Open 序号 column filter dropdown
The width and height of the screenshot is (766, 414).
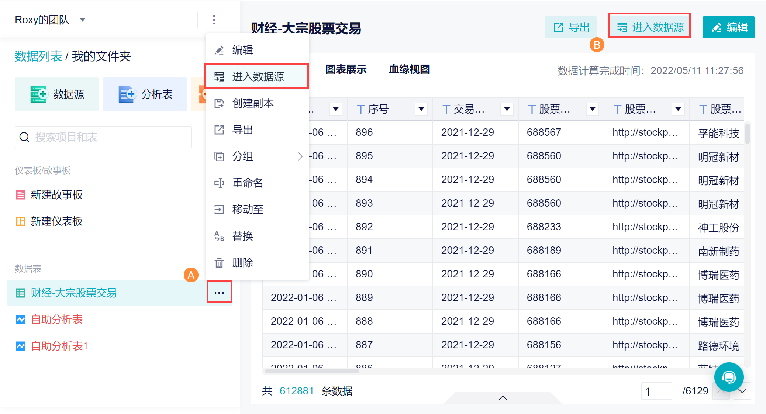pos(421,109)
